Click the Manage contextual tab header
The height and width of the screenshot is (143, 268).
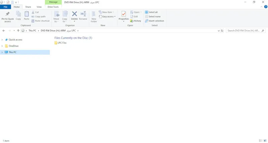pos(53,2)
